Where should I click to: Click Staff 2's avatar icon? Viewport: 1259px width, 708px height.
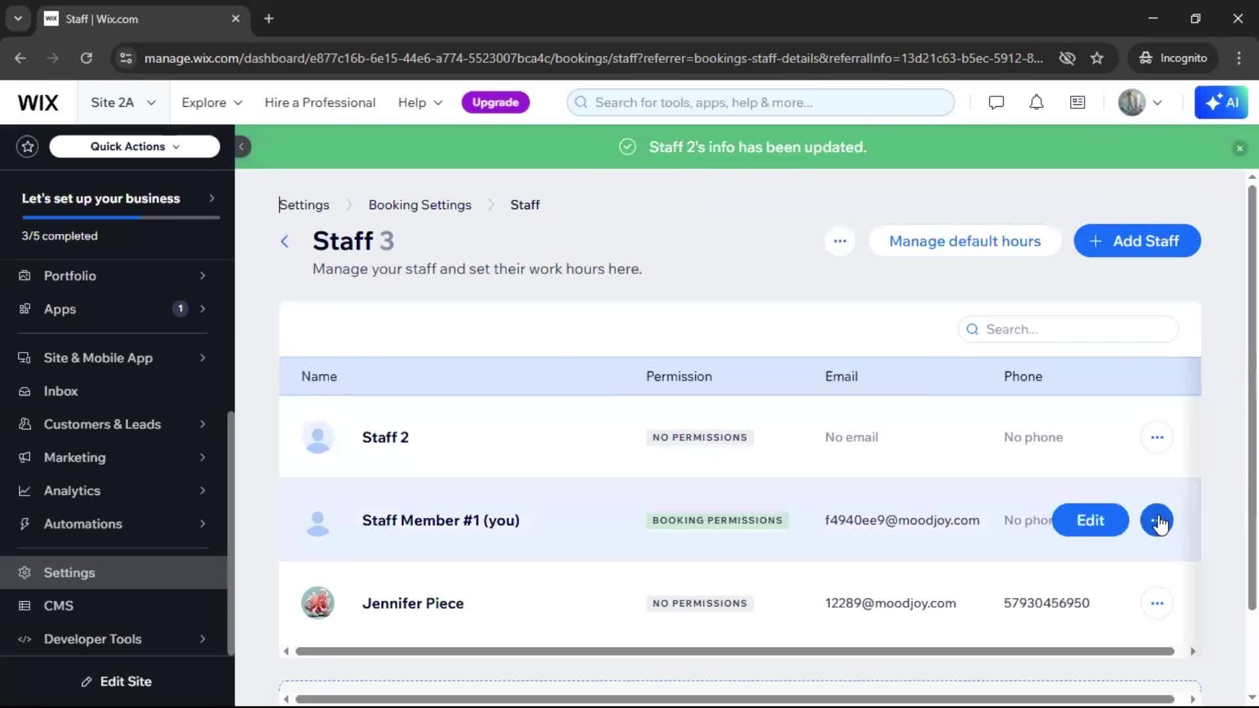(x=318, y=437)
